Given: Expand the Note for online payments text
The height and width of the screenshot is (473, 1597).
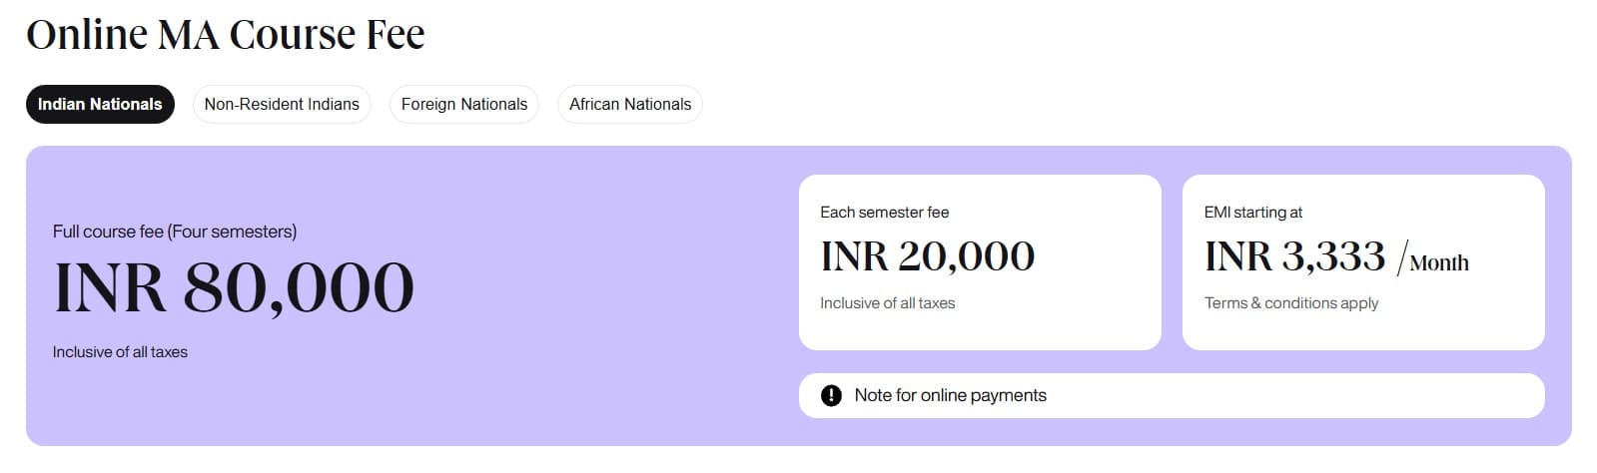Looking at the screenshot, I should point(950,395).
